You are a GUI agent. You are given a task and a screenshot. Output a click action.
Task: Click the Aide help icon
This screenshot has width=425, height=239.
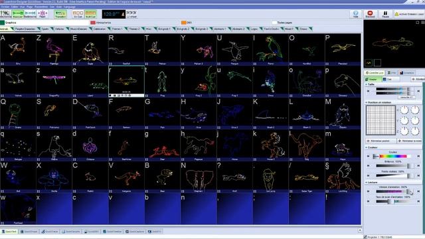point(356,14)
